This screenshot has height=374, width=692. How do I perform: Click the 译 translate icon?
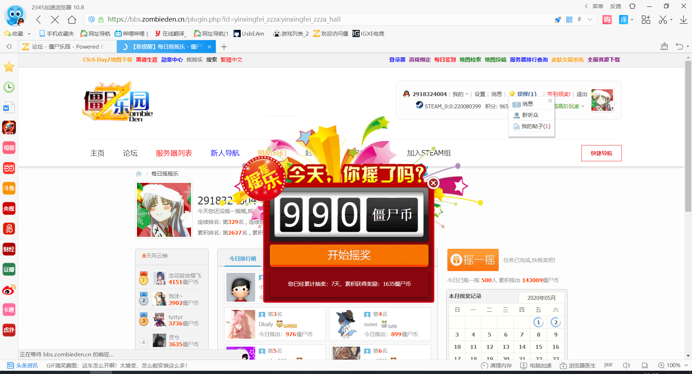point(623,20)
